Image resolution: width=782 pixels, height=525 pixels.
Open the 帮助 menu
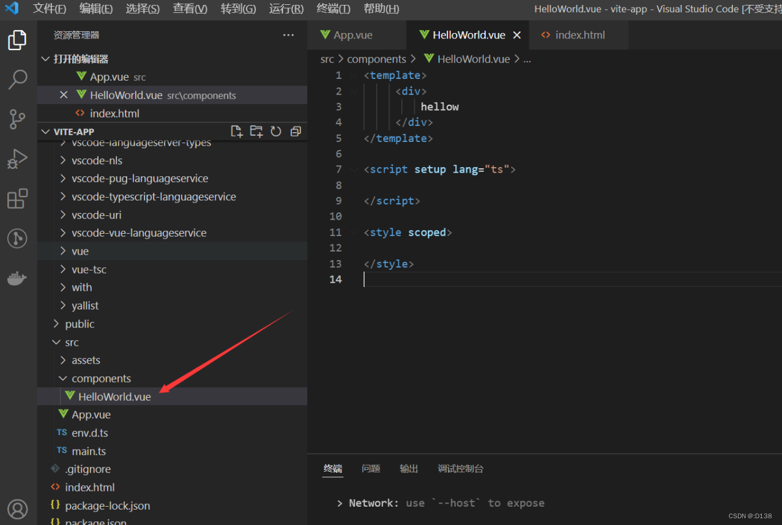[381, 9]
